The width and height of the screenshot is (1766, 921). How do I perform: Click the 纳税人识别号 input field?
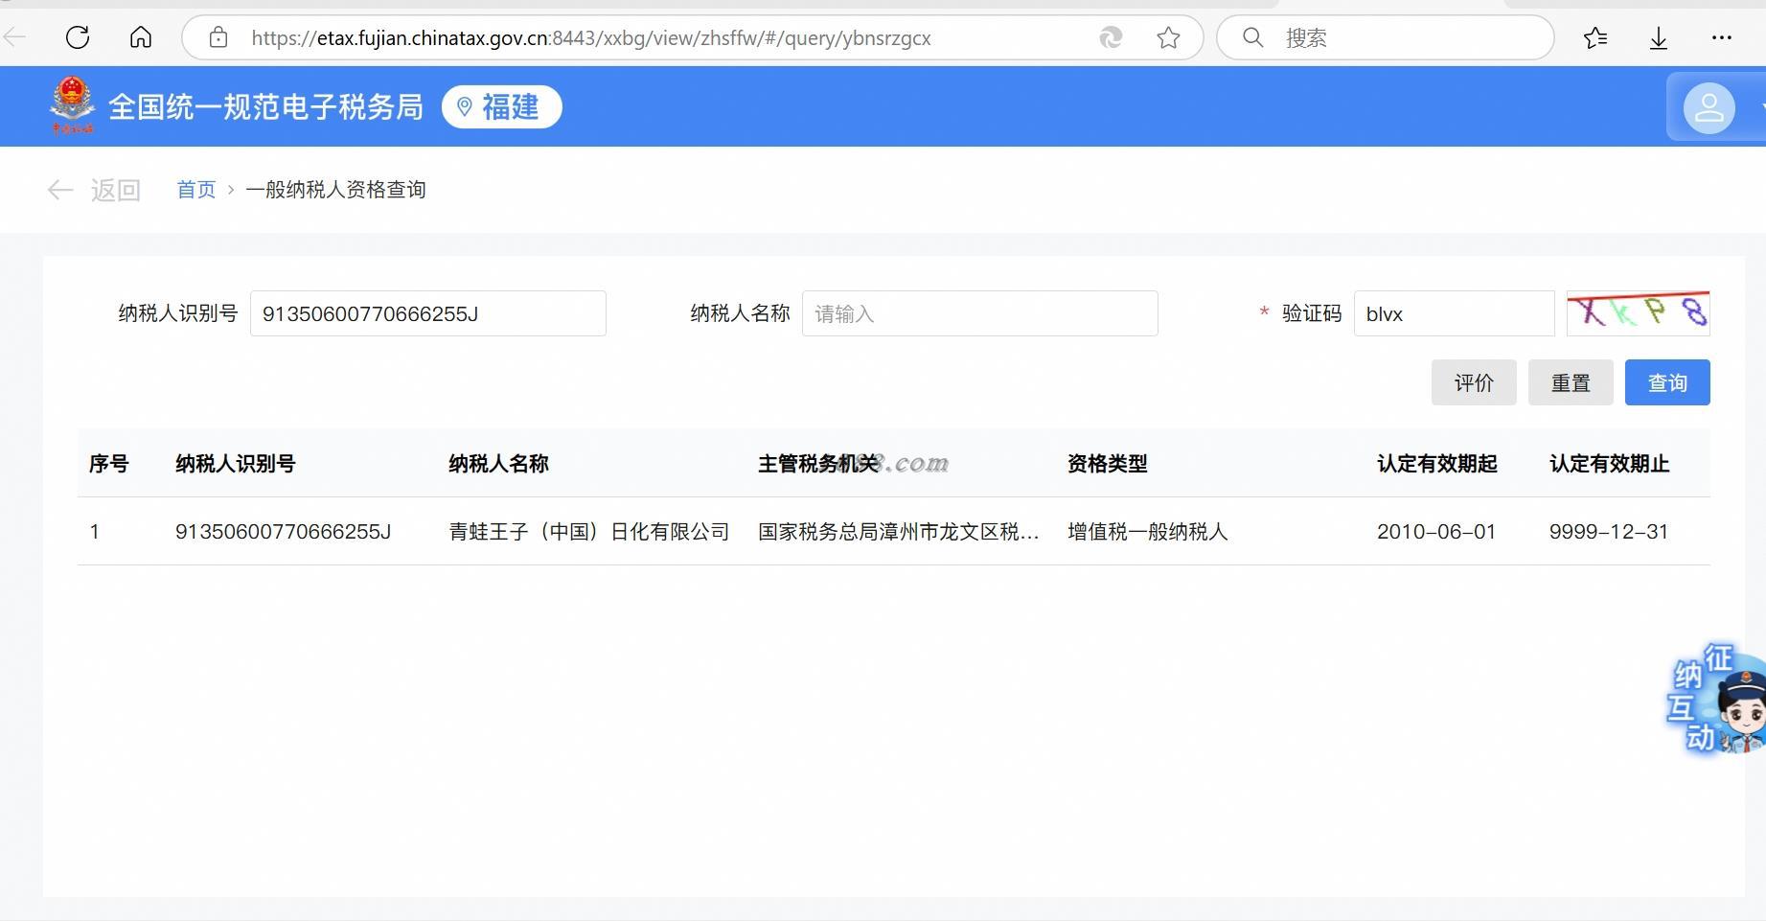point(427,313)
